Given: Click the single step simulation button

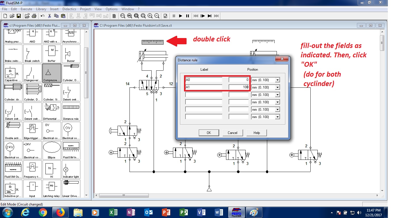Looking at the screenshot, I should [203, 16].
